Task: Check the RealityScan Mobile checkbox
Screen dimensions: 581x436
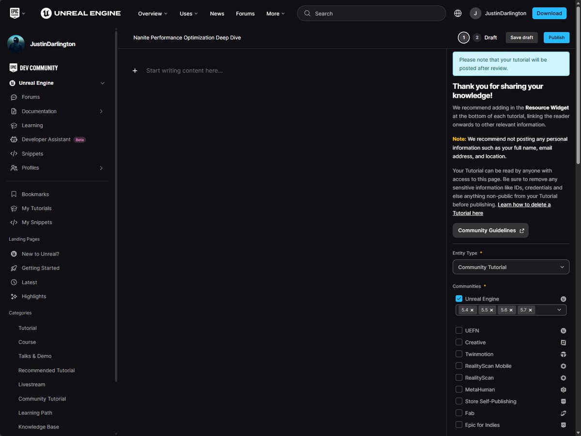Action: (x=459, y=366)
